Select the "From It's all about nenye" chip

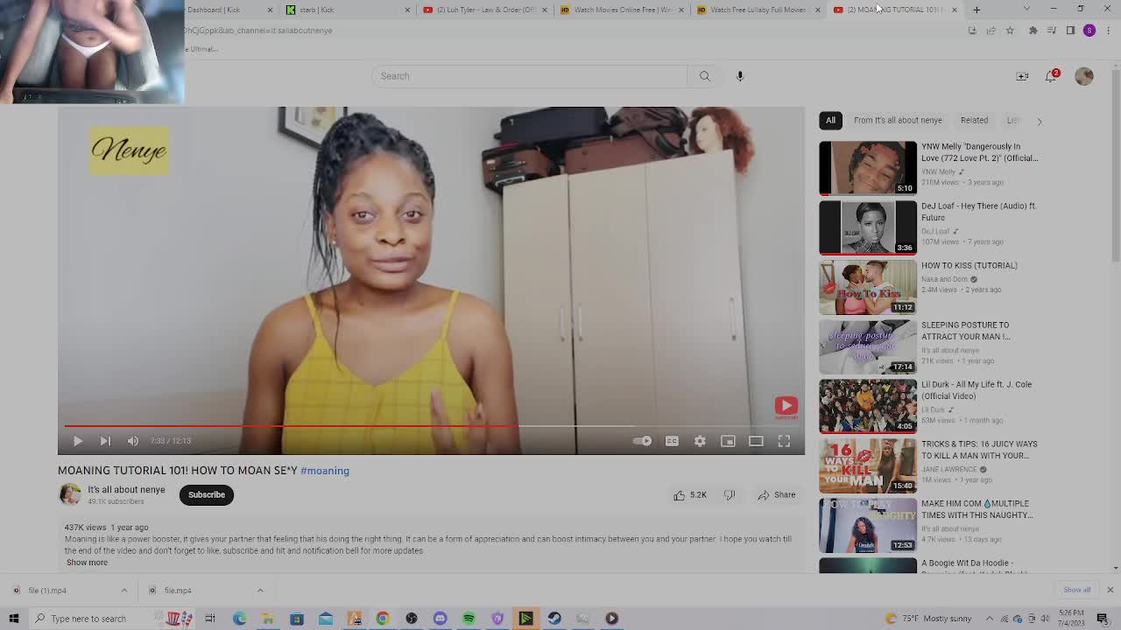click(898, 121)
